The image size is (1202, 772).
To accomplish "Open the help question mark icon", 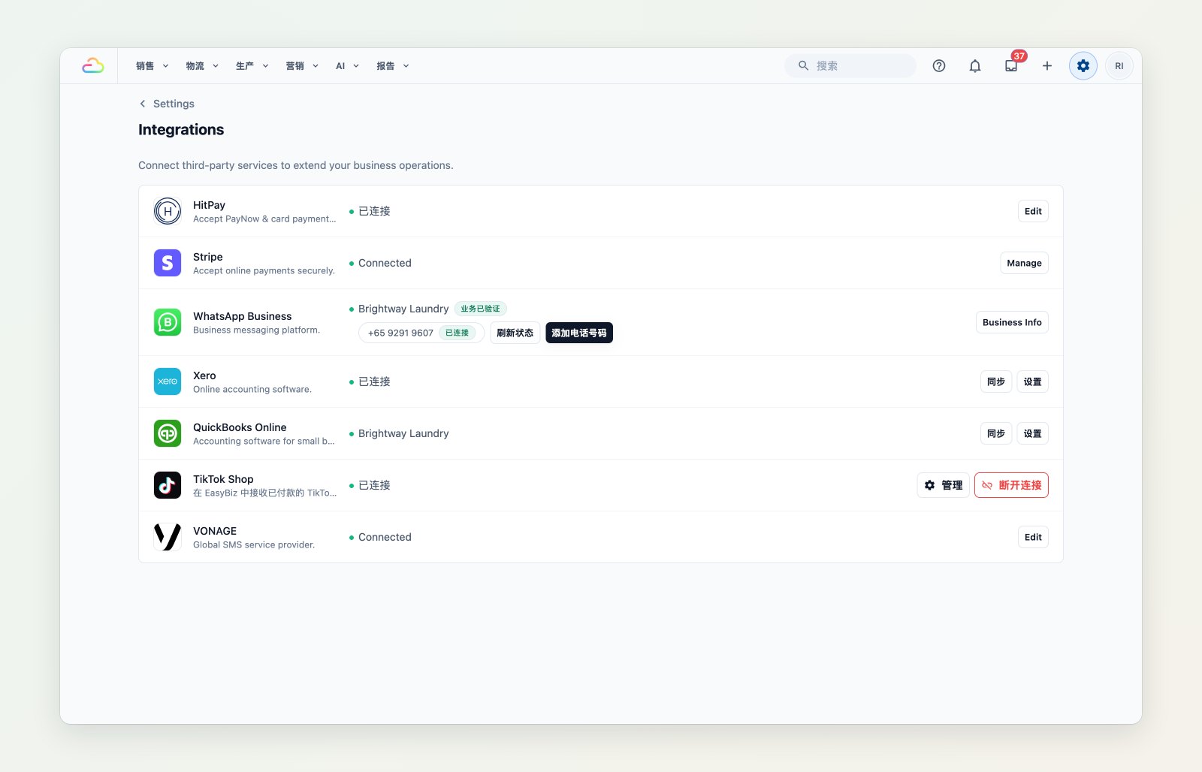I will pos(939,66).
